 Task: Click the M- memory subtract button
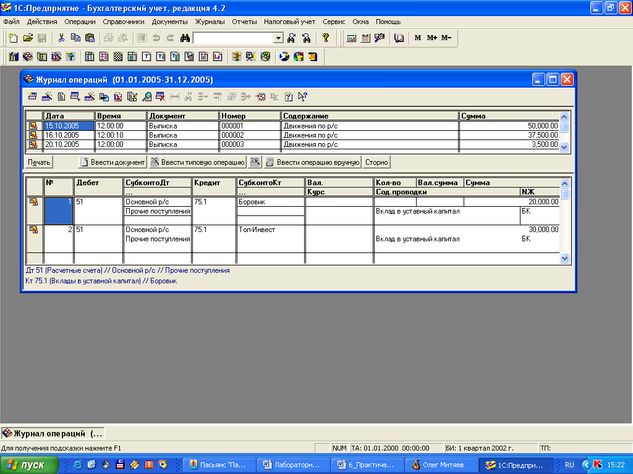point(446,38)
